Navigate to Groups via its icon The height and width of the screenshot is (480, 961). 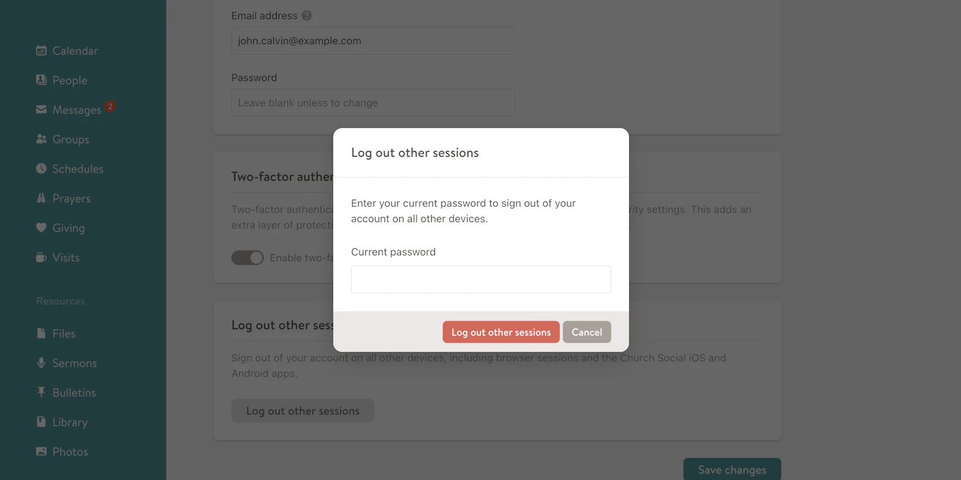[40, 139]
